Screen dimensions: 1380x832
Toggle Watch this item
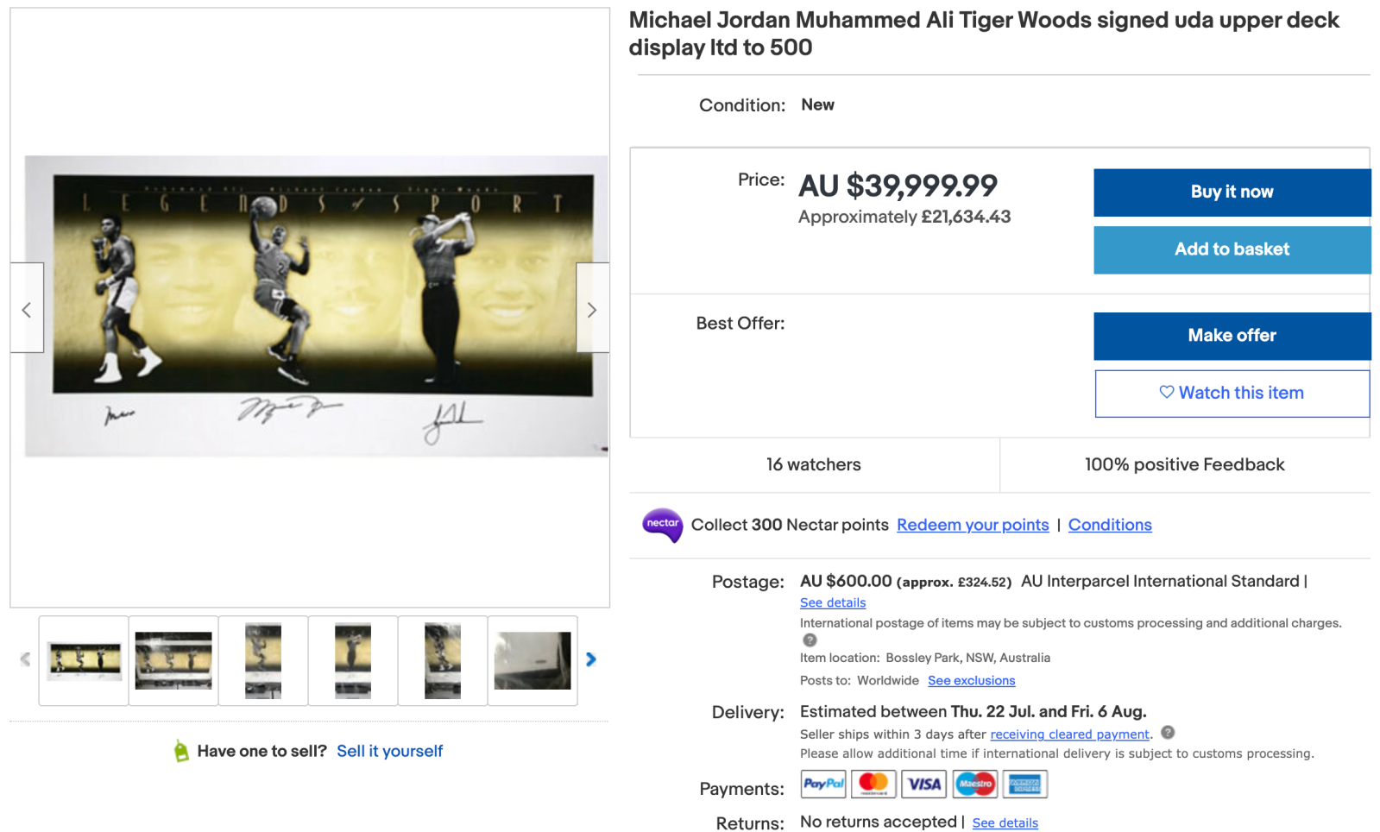click(x=1231, y=394)
